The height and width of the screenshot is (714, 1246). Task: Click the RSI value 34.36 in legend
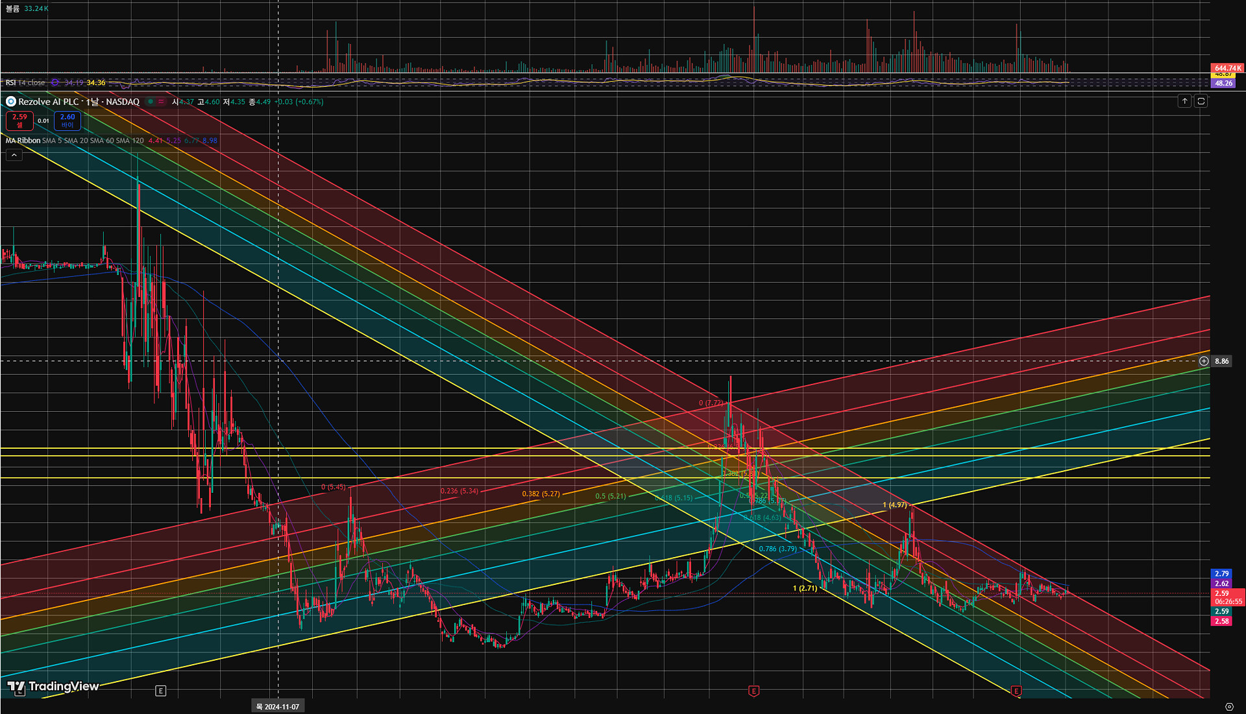(96, 83)
